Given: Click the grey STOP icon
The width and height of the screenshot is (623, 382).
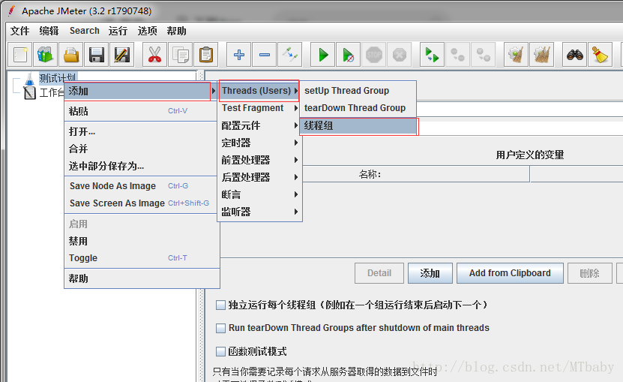Looking at the screenshot, I should [x=374, y=55].
